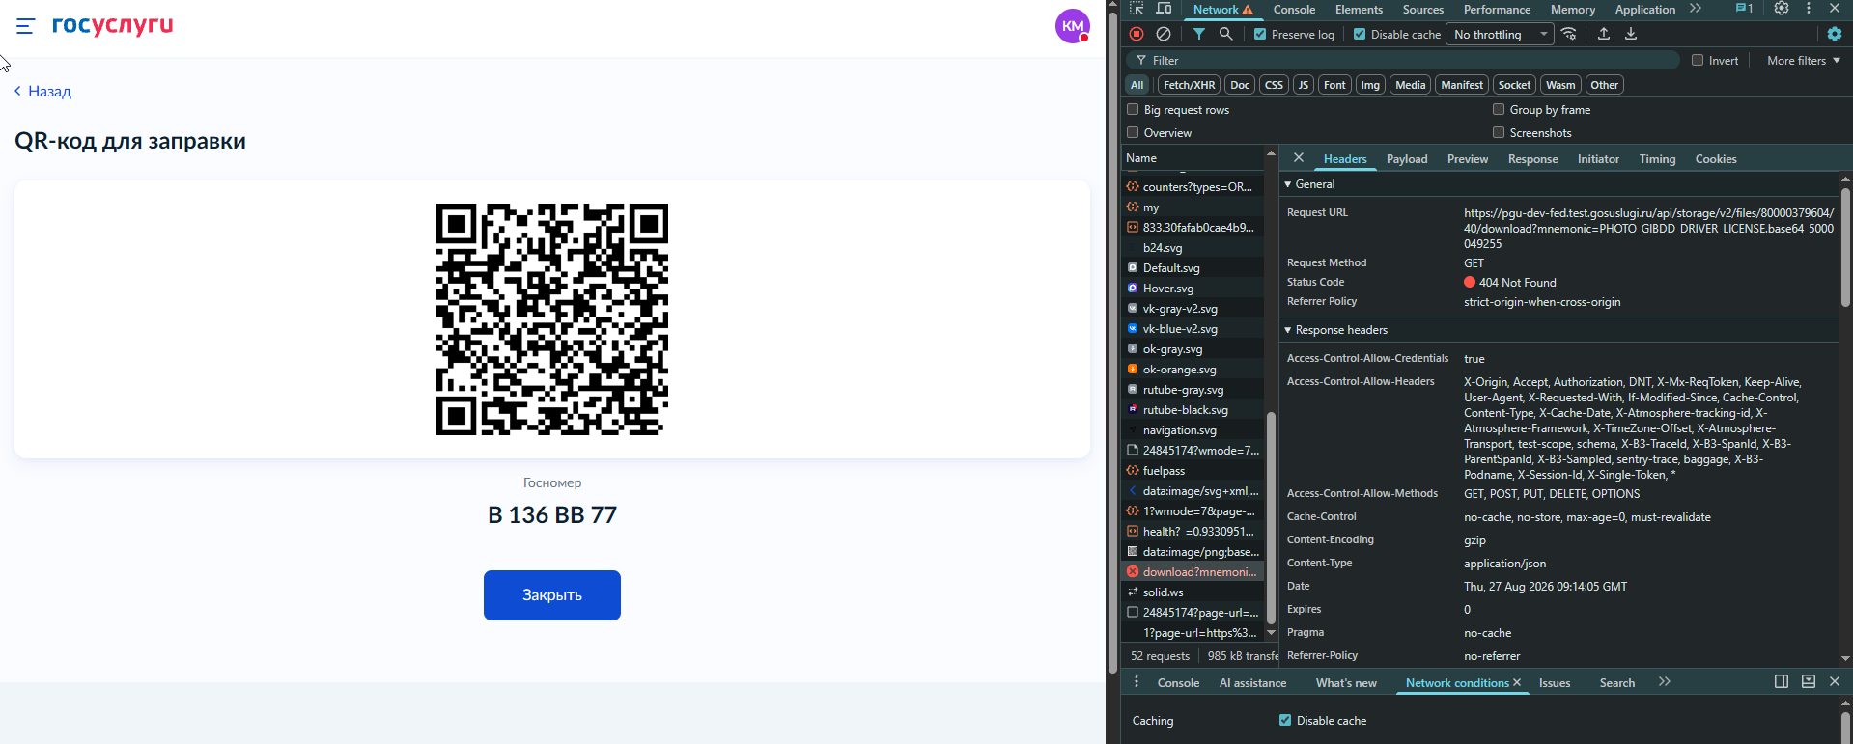Viewport: 1853px width, 744px height.
Task: Activate the inspect element picker icon
Action: coord(1137,9)
